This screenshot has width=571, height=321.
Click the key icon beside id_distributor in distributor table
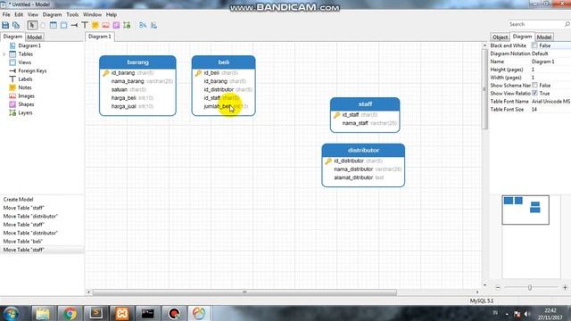point(328,160)
